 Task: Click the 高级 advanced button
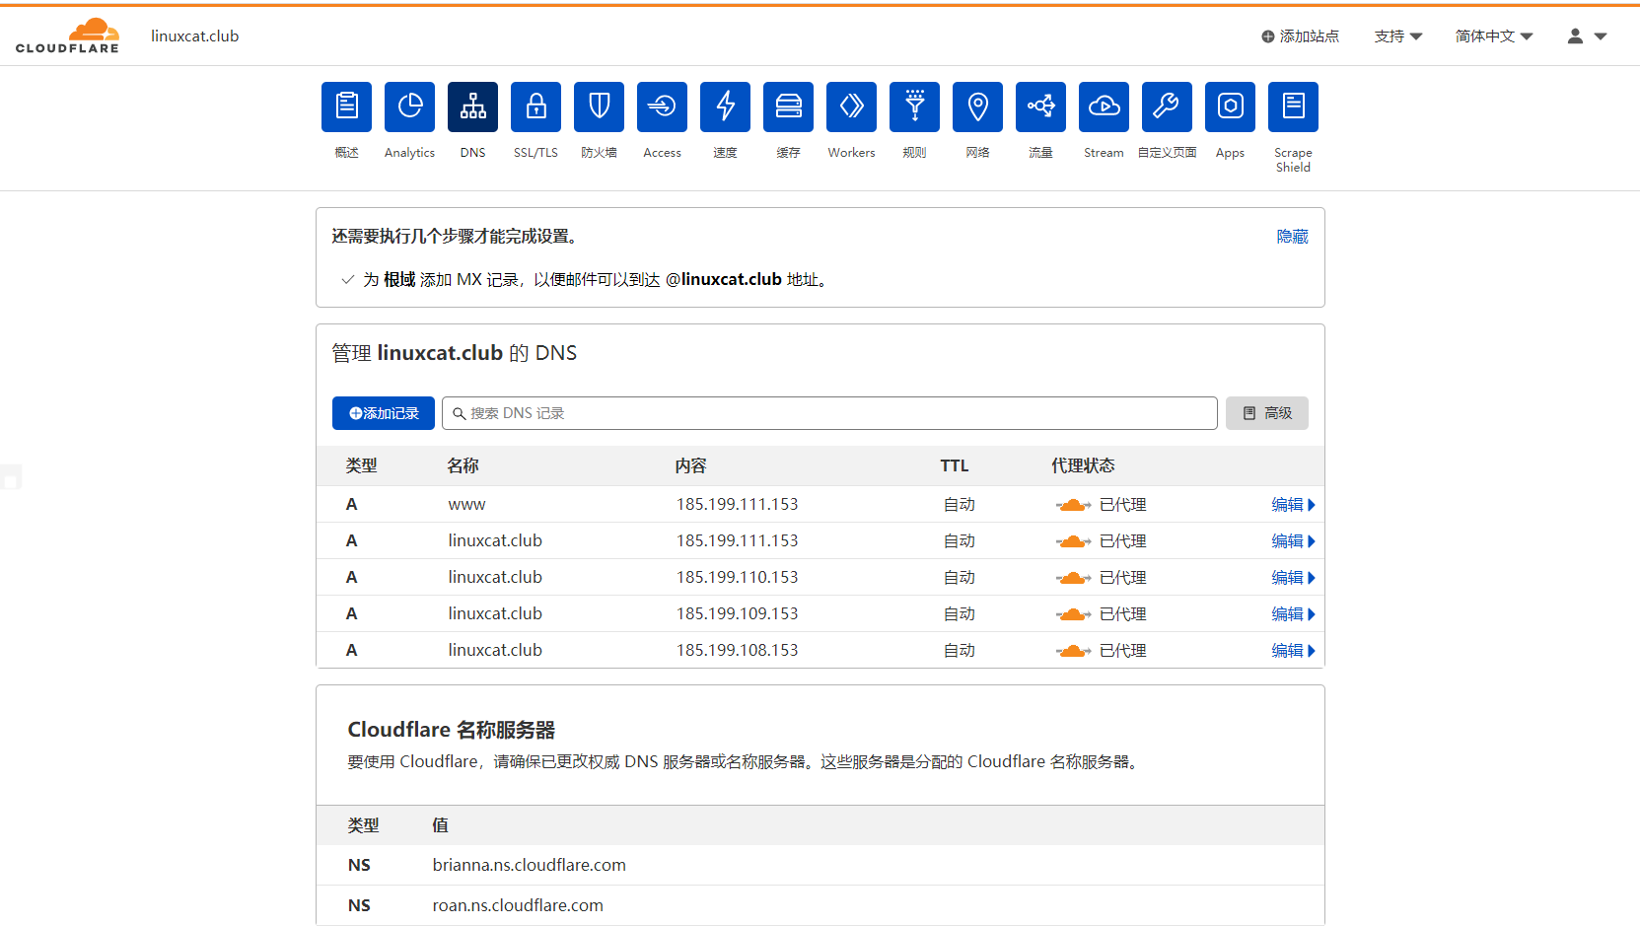point(1267,413)
